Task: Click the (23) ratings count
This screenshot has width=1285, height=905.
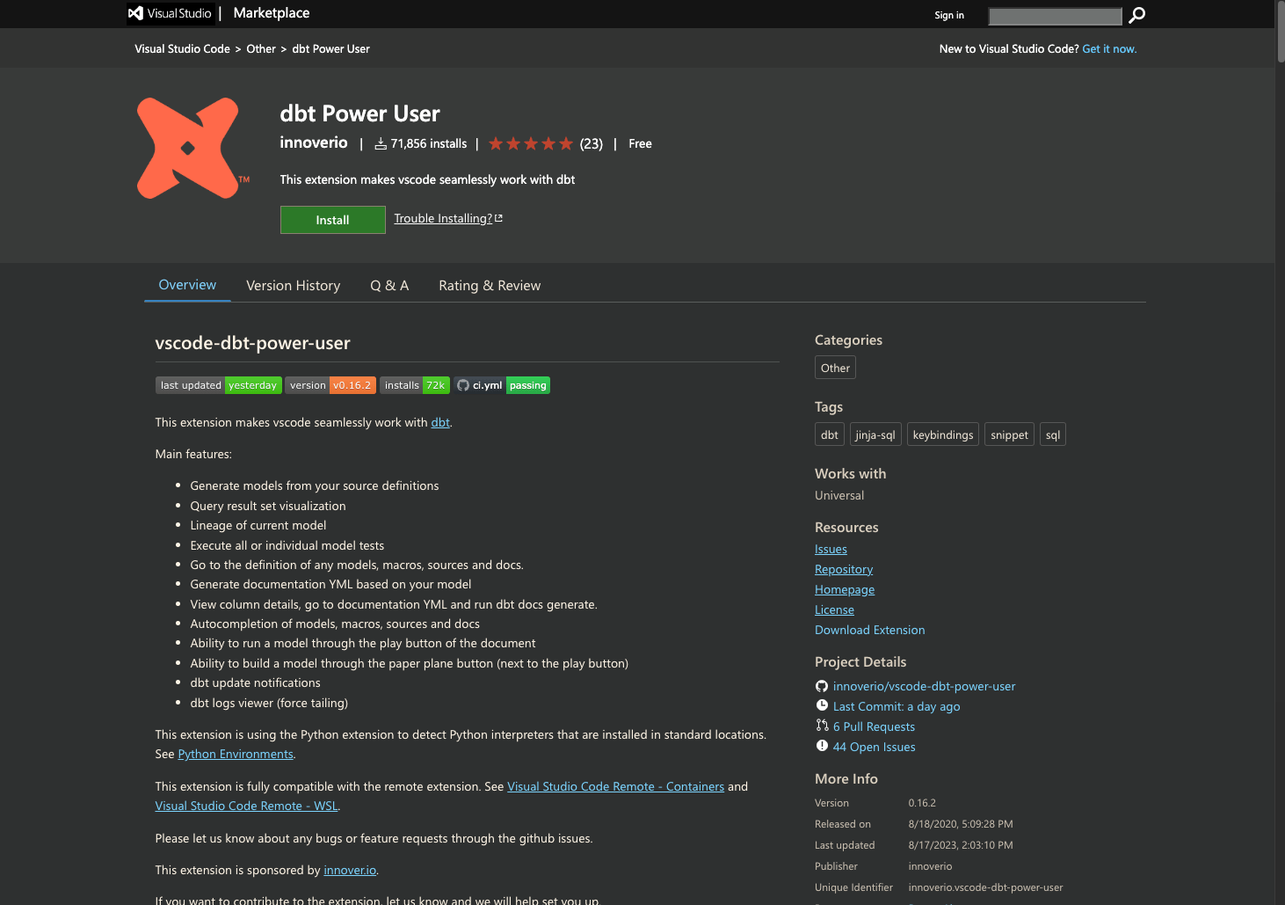Action: (592, 143)
